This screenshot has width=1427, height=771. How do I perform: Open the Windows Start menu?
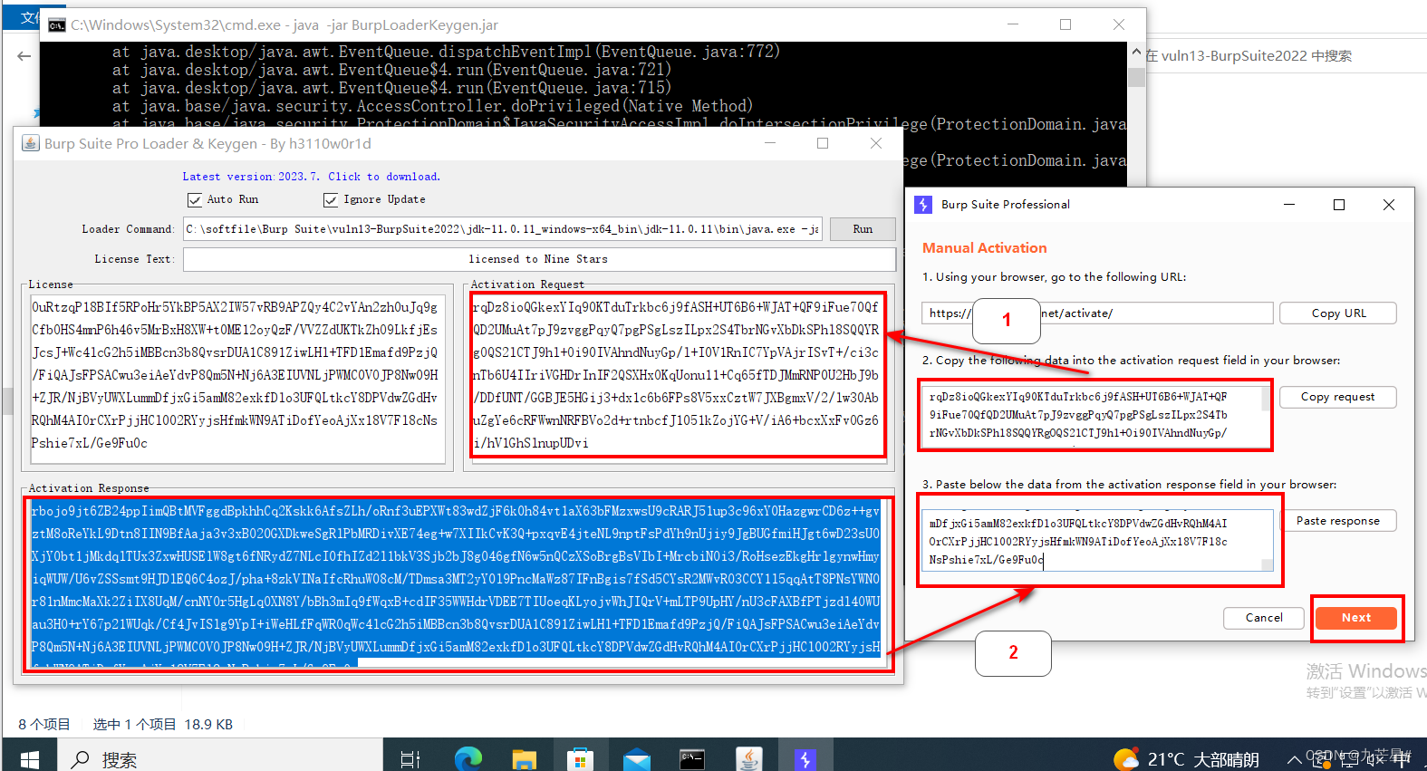[x=29, y=759]
